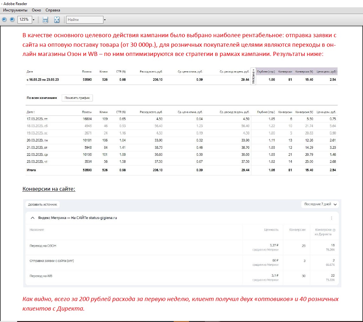Open the Инструменты menu
This screenshot has width=363, height=322.
point(15,10)
